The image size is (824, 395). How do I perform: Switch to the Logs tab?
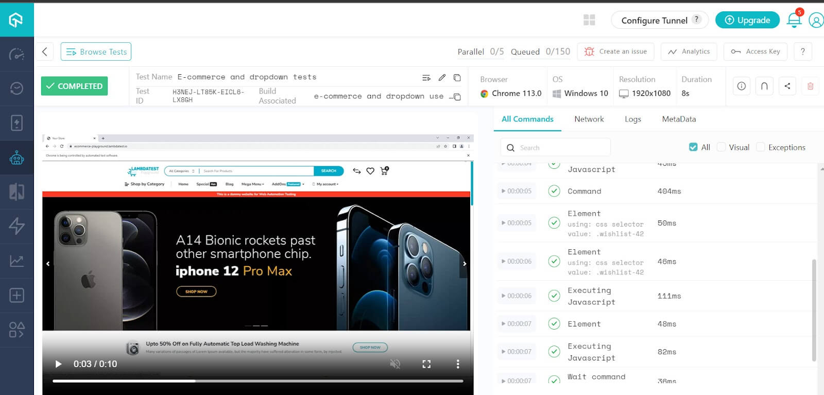633,119
